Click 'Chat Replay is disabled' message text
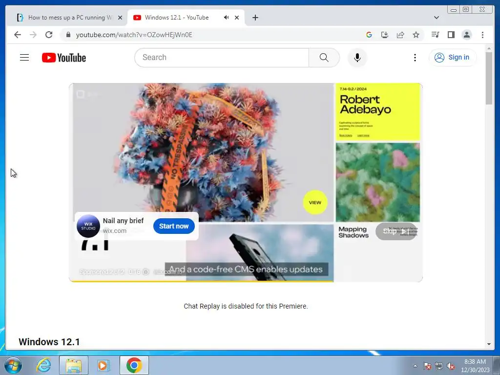Screen dimensions: 500x375 point(246,306)
